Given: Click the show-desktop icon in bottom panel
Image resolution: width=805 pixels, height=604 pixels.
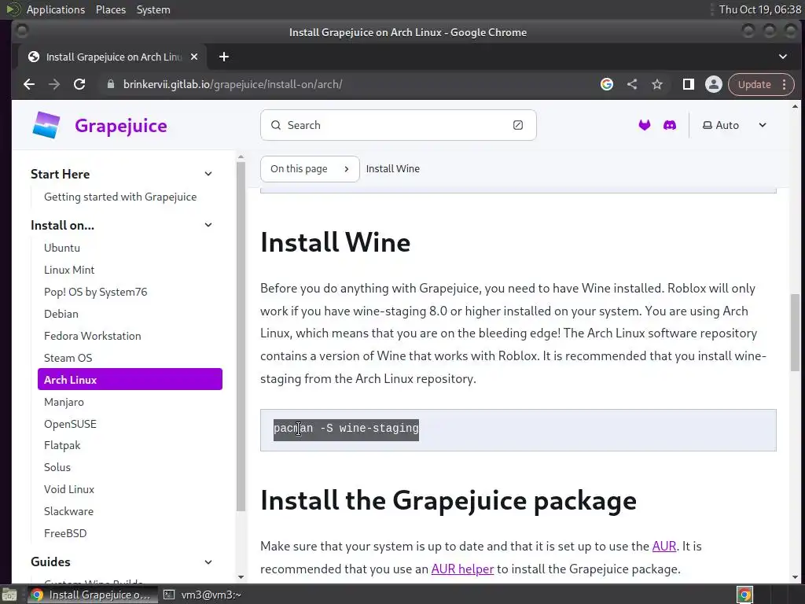Looking at the screenshot, I should (9, 595).
